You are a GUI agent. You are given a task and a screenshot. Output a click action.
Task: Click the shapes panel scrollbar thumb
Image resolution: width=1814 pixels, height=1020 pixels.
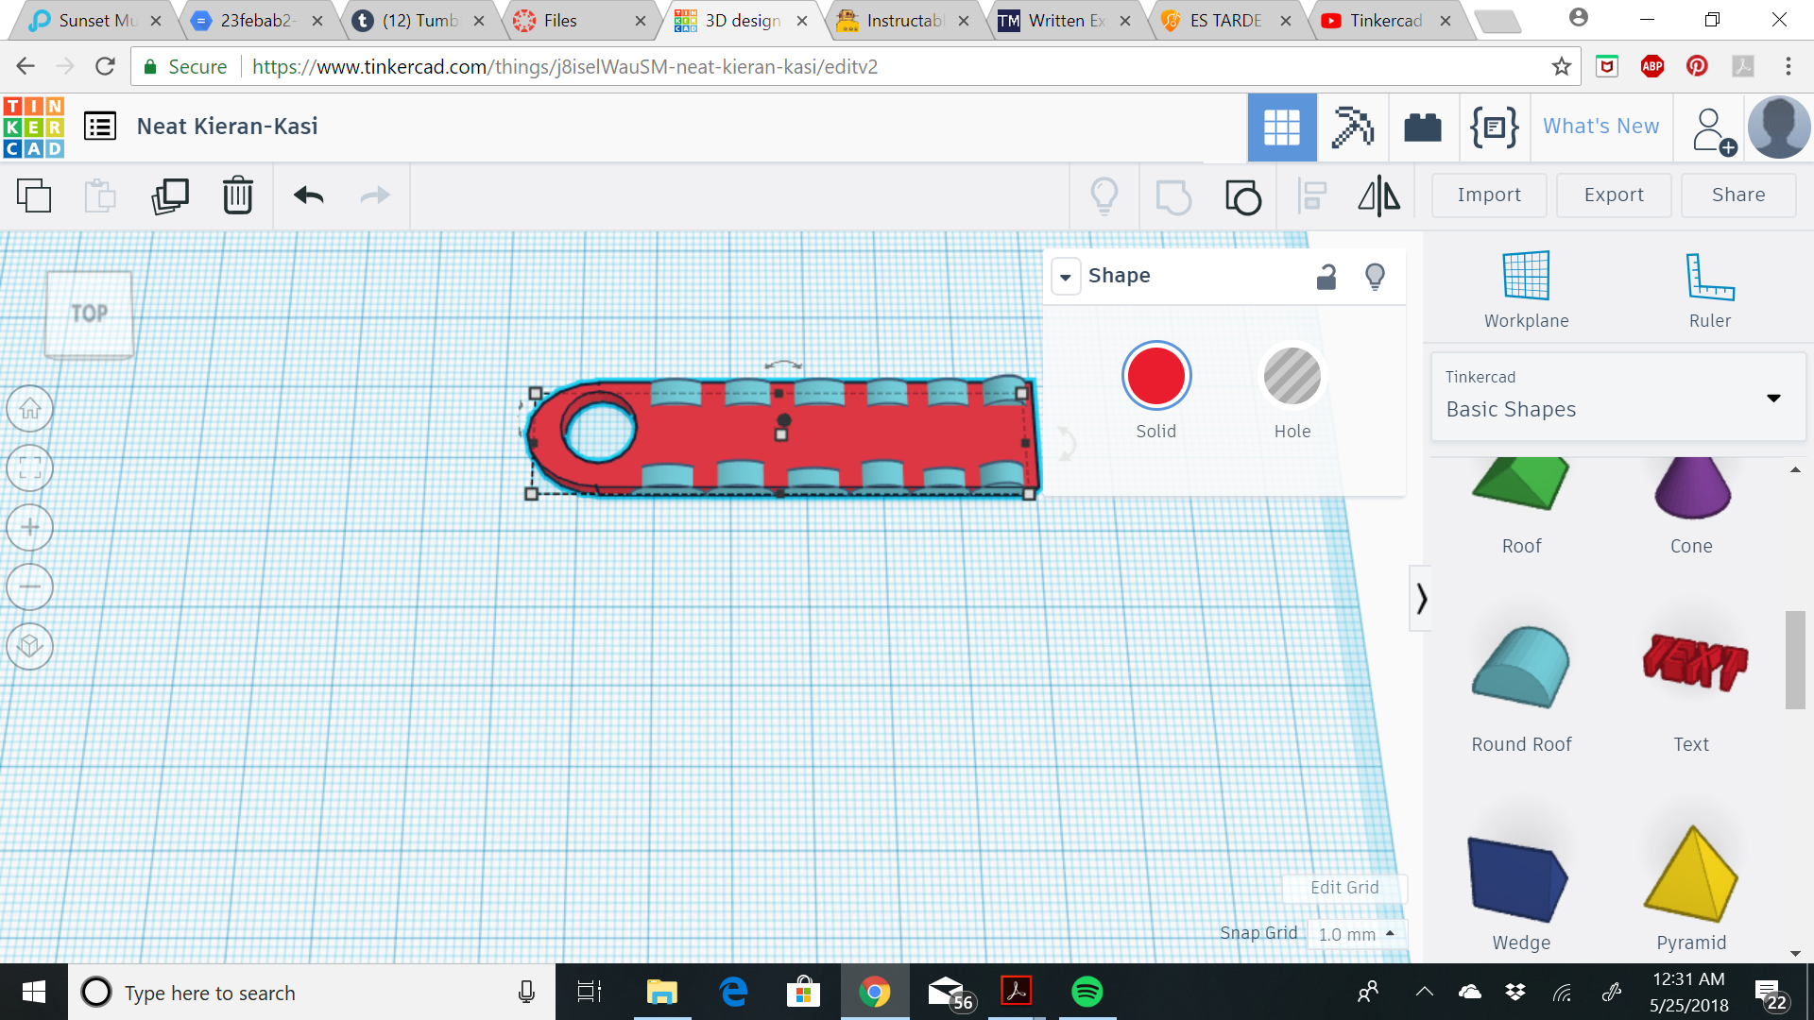click(1795, 659)
